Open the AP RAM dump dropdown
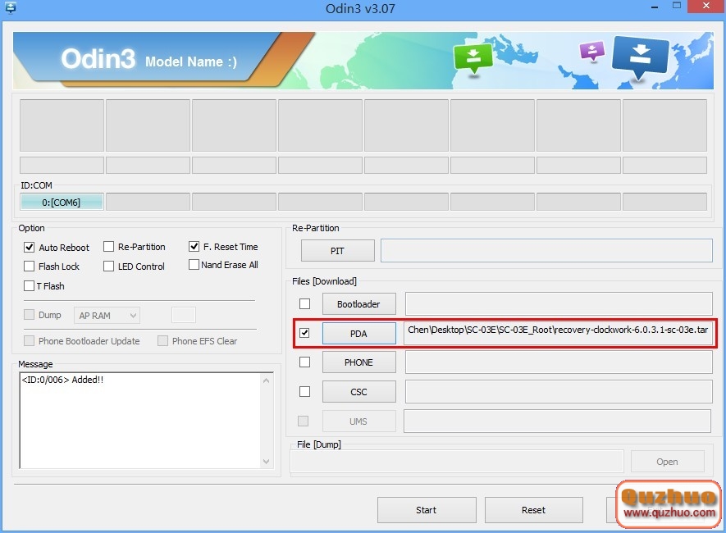726x533 pixels. pos(107,316)
